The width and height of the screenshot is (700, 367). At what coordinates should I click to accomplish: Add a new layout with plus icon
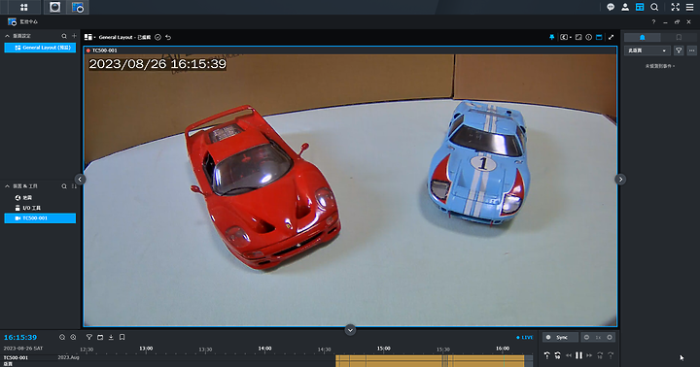point(74,36)
